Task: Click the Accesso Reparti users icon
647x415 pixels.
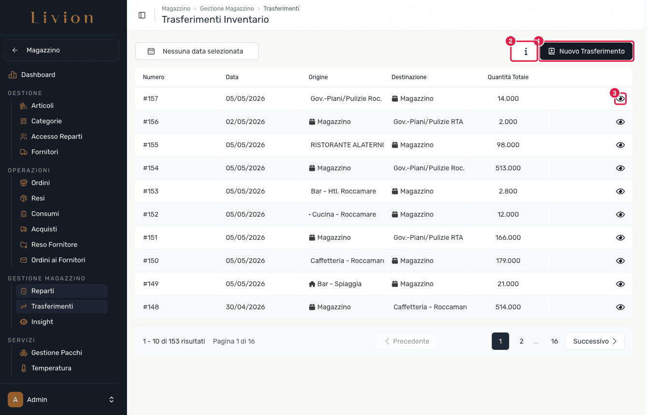Action: (x=24, y=137)
